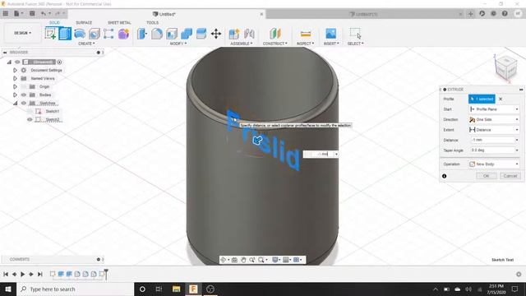
Task: Click the Distance field in Extrude dialog
Action: (495, 140)
